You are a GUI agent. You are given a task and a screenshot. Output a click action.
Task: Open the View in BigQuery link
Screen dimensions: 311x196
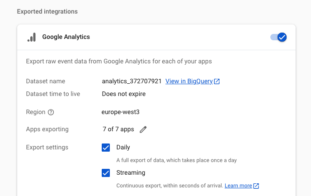tap(189, 81)
